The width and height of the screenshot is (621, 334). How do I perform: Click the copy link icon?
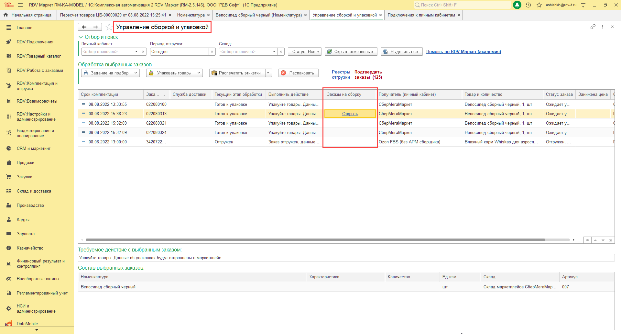click(593, 27)
